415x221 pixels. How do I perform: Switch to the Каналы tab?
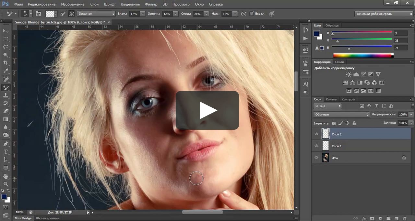click(331, 99)
